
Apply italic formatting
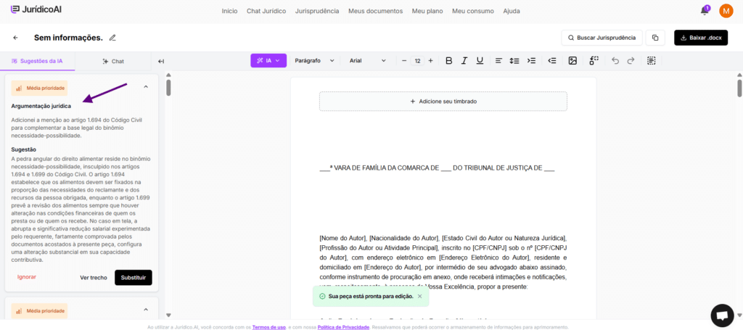tap(465, 61)
